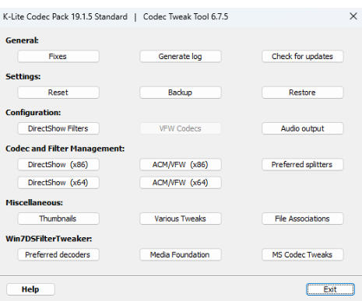
Task: Open DirectShow Filters configuration
Action: [x=58, y=128]
